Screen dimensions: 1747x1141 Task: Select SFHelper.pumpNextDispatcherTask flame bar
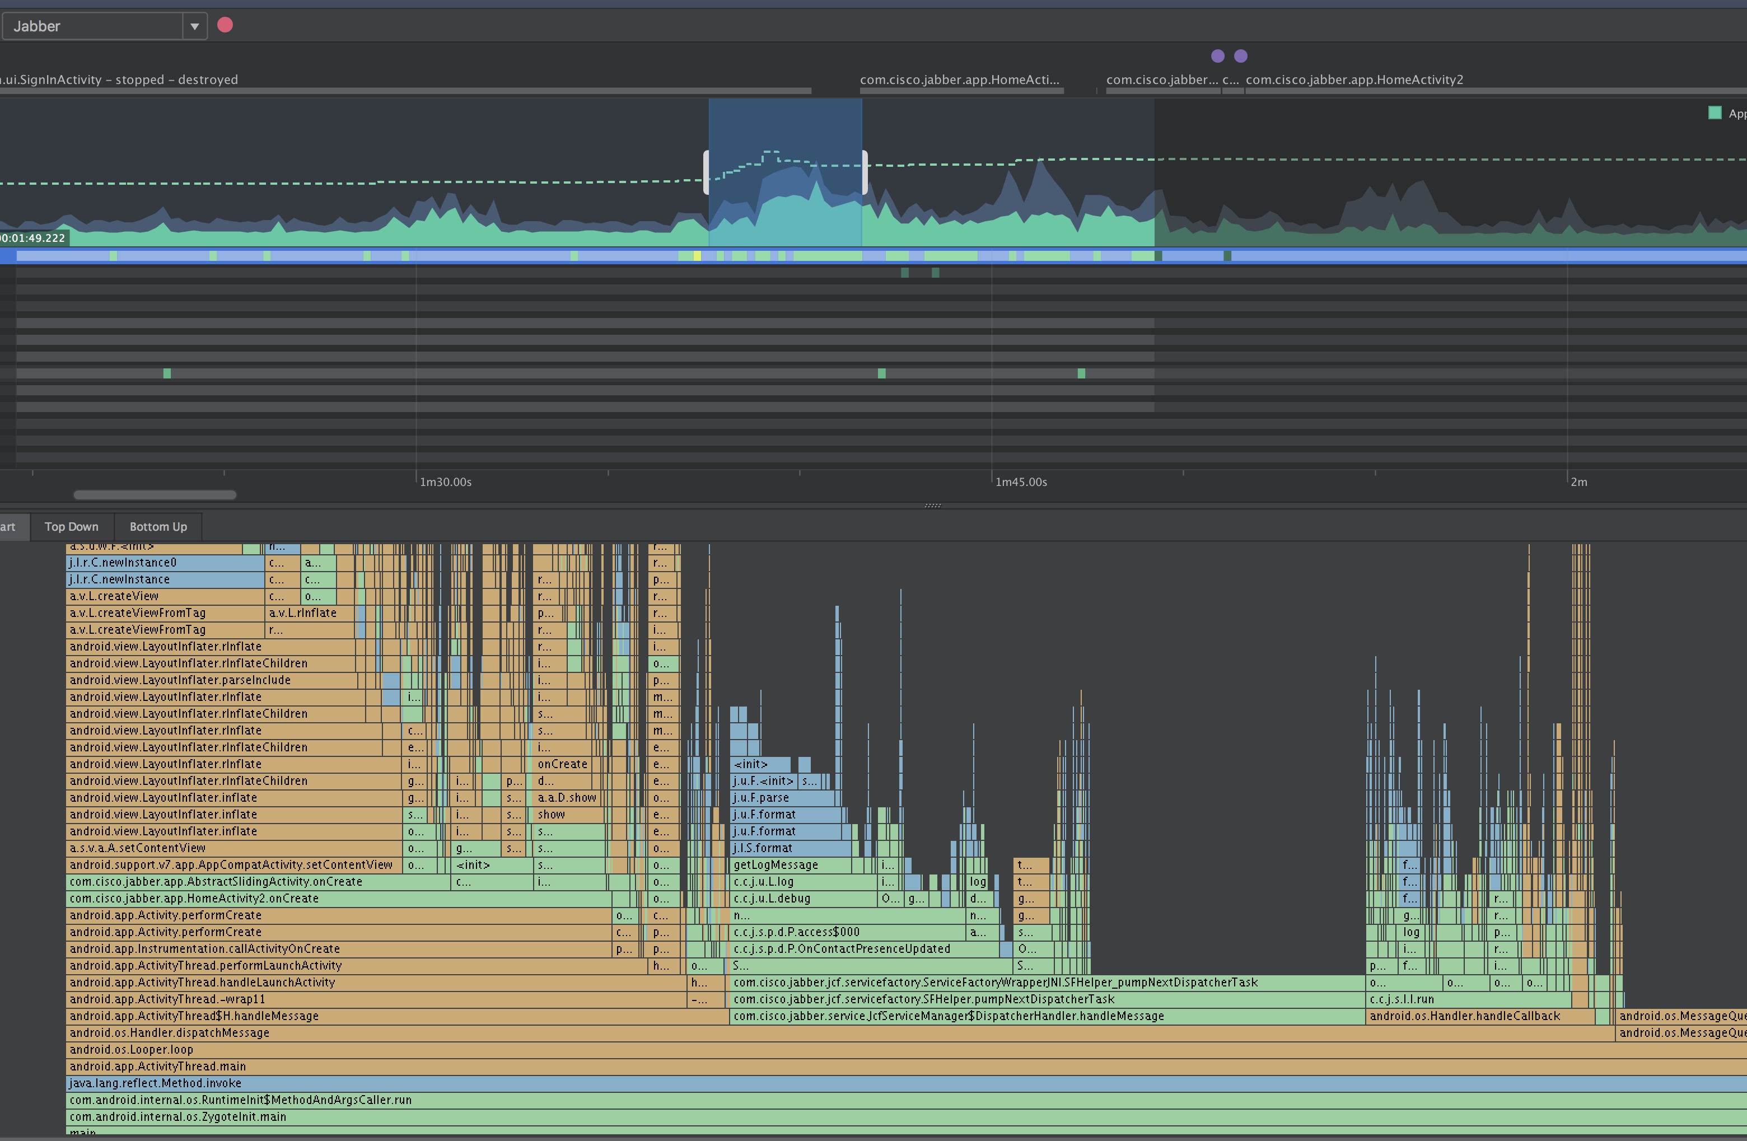pos(1048,999)
